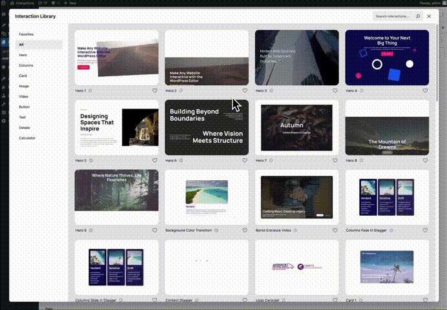Close the Interaction Library dialog
The height and width of the screenshot is (310, 447).
pyautogui.click(x=429, y=16)
